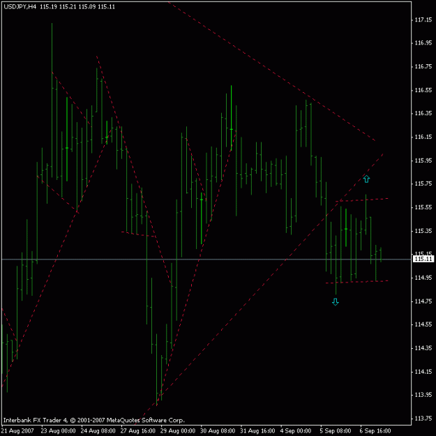This screenshot has height=436, width=436.
Task: Click the 114.15 price axis label
Action: 423,372
